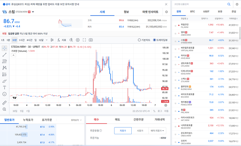Open chart settings hexagon icon
This screenshot has width=241, height=146.
point(78,40)
